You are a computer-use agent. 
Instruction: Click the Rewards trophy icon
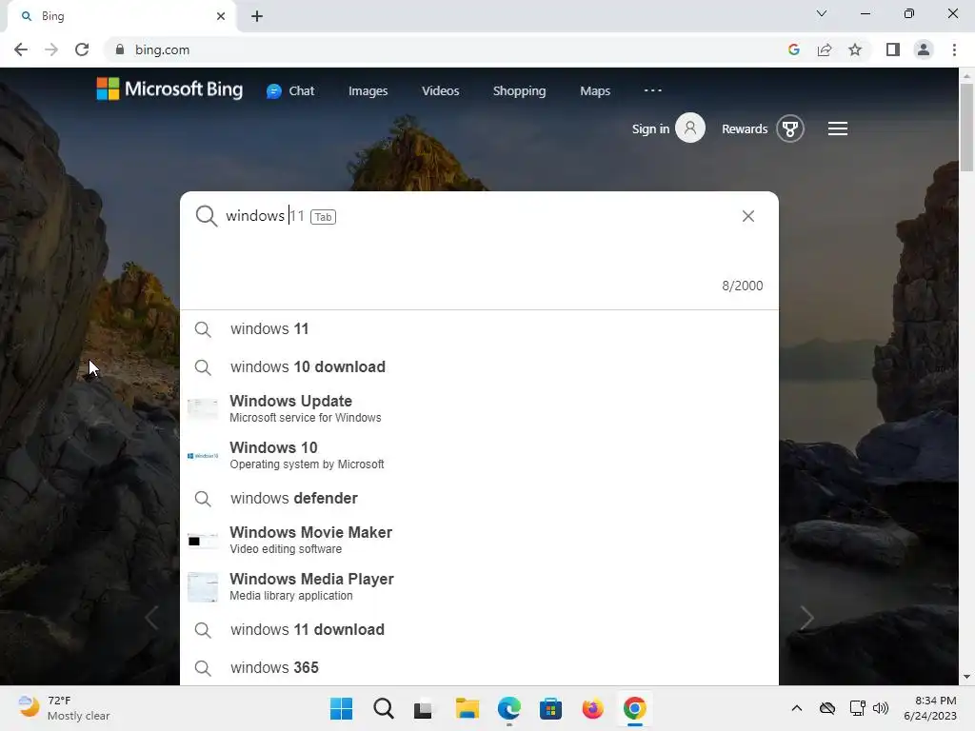coord(789,128)
